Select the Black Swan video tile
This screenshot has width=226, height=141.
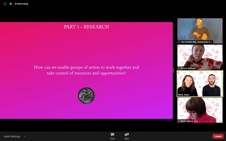point(200,83)
